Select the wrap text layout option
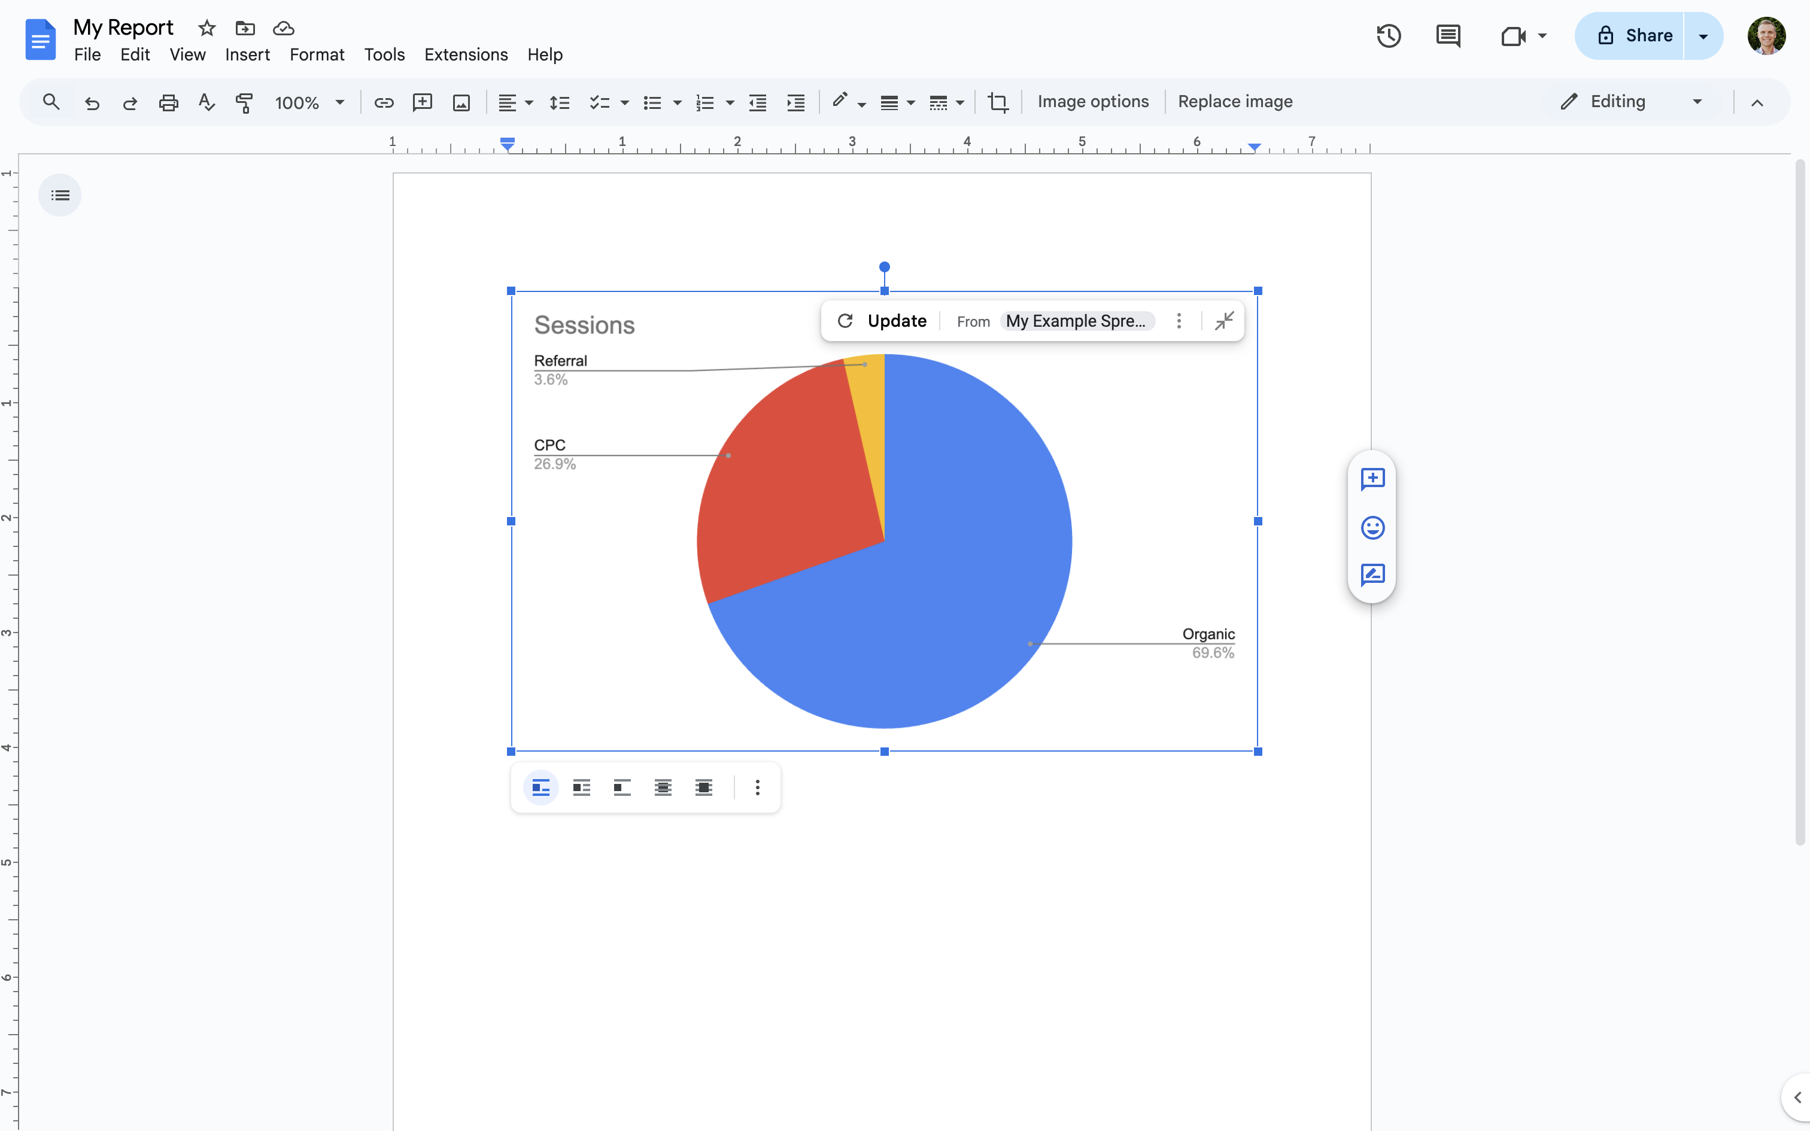 tap(582, 787)
